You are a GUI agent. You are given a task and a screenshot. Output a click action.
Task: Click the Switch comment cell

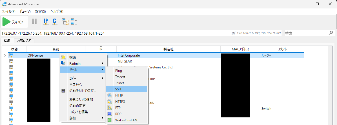tap(266, 109)
